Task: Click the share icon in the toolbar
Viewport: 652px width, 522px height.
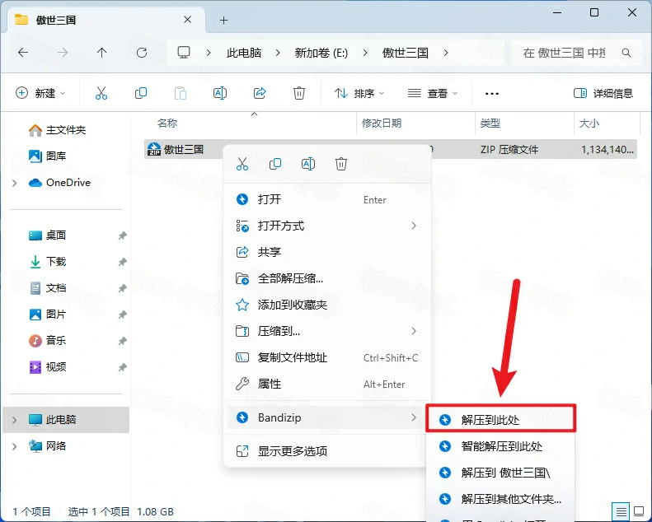Action: pyautogui.click(x=260, y=93)
